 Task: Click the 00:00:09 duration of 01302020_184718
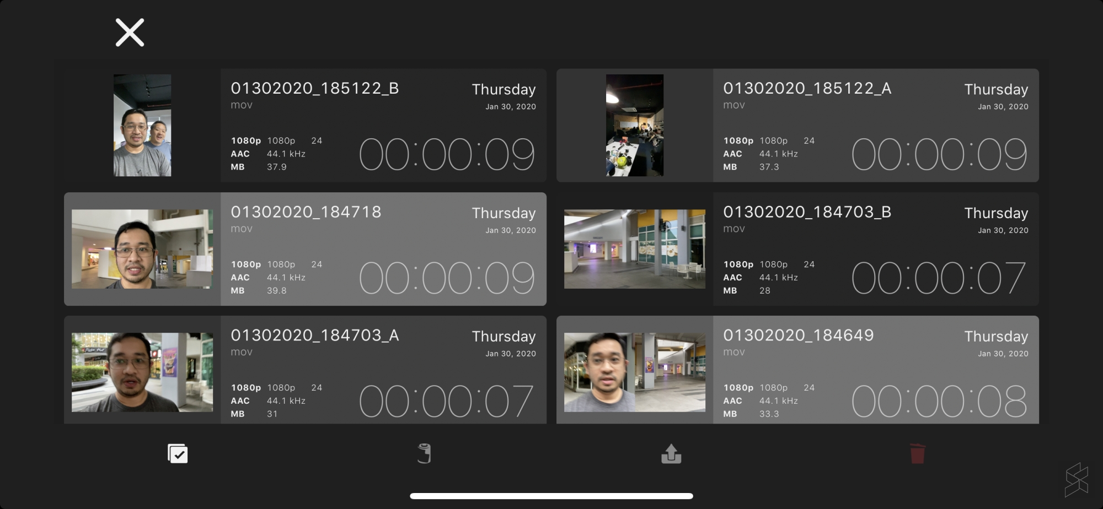(x=447, y=278)
